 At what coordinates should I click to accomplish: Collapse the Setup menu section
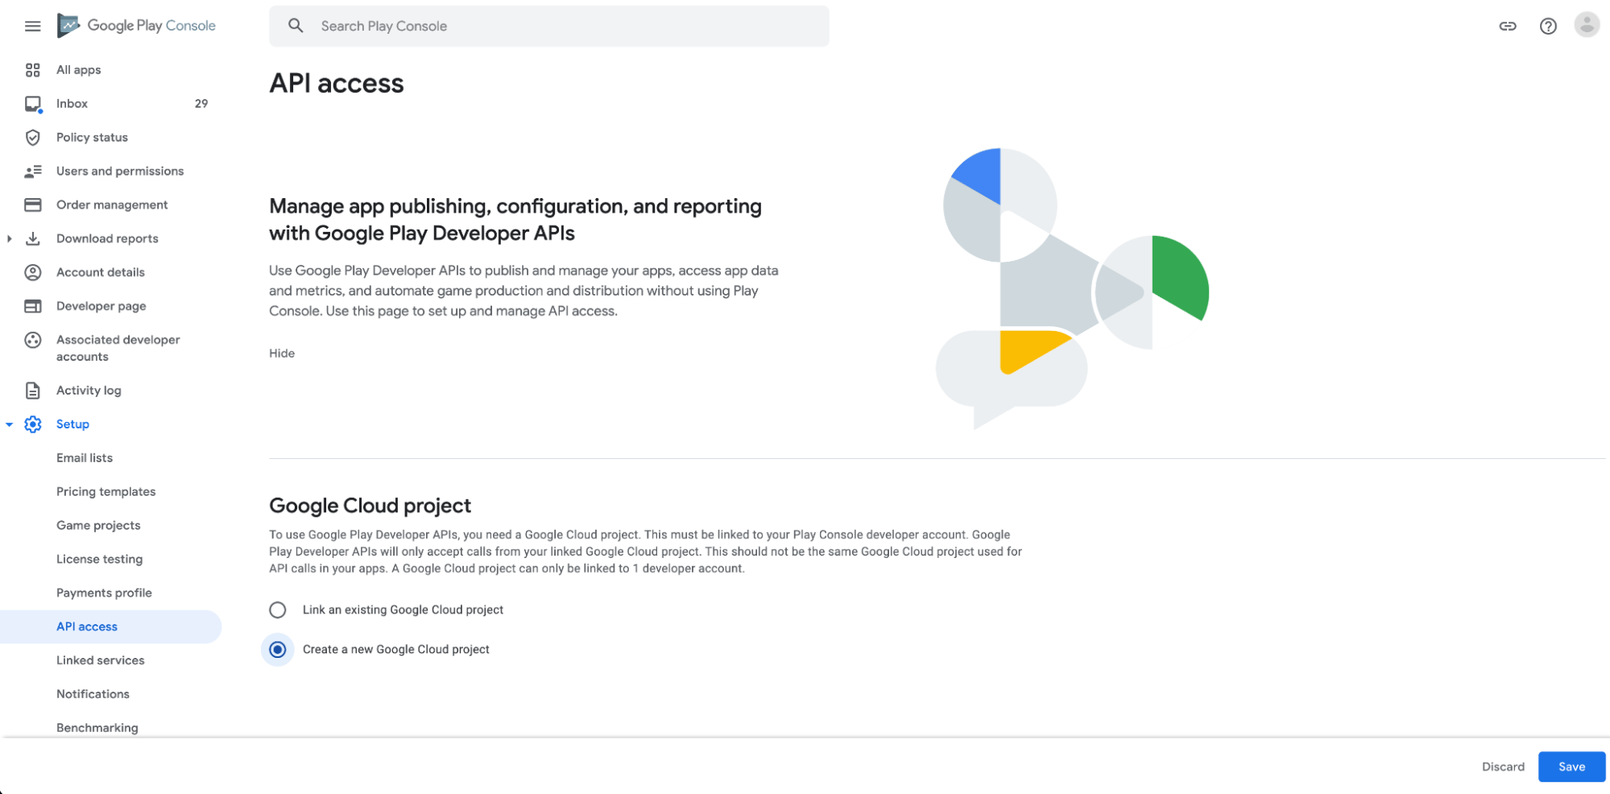(8, 424)
